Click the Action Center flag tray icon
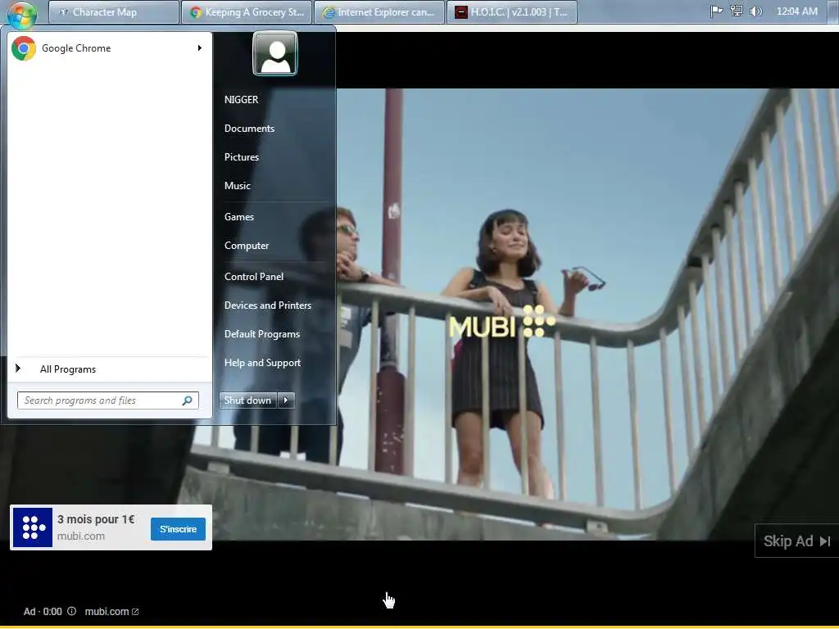Image resolution: width=839 pixels, height=629 pixels. (x=716, y=11)
